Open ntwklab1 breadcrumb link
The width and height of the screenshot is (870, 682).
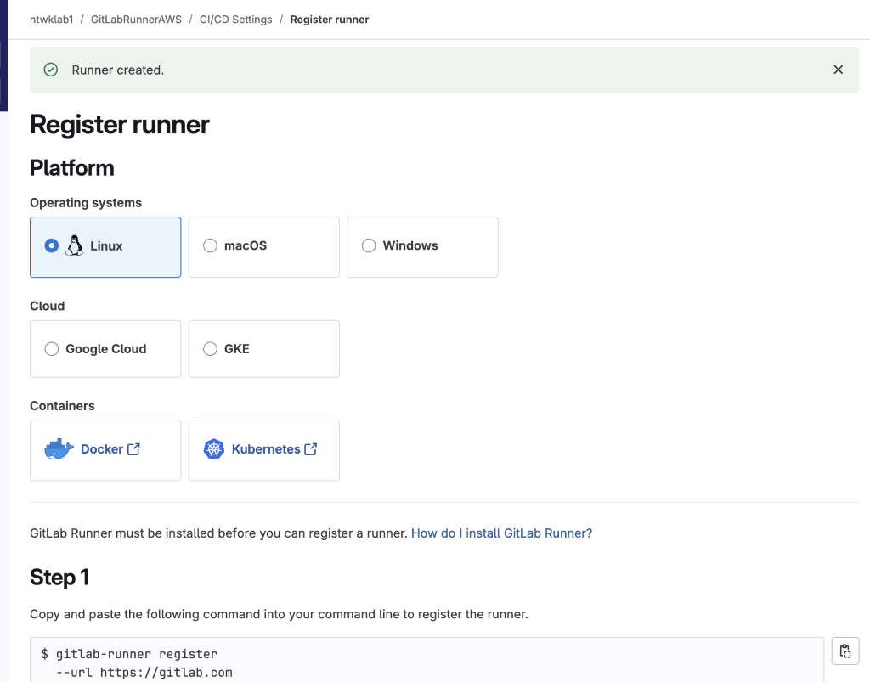click(x=52, y=20)
